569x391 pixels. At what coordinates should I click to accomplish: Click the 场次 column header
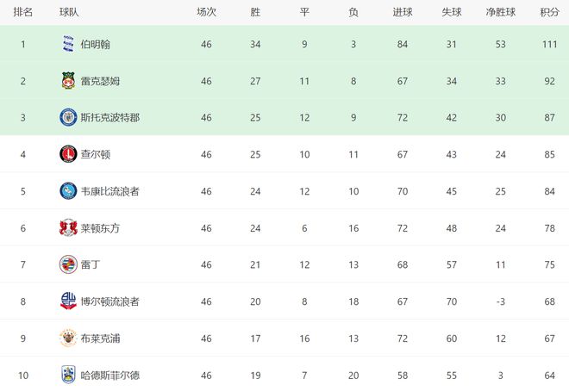tap(206, 12)
